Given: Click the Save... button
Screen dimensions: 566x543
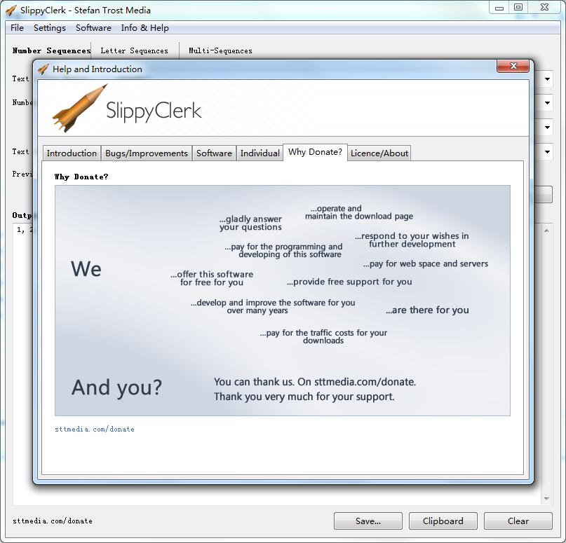Looking at the screenshot, I should [368, 521].
